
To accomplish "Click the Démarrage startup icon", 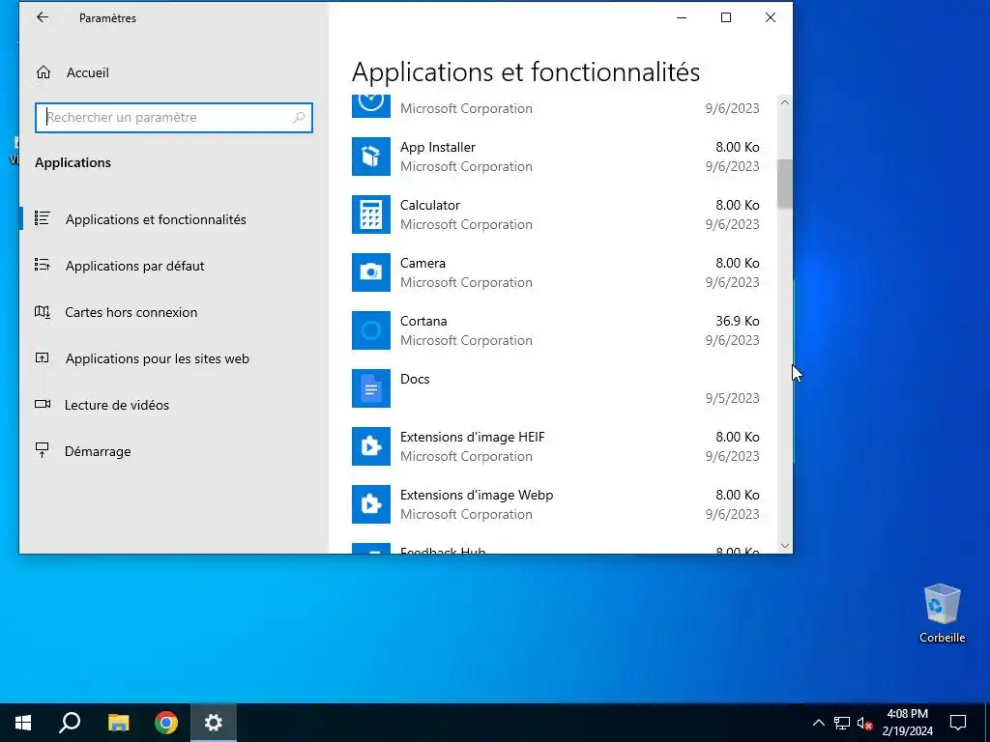I will click(43, 450).
